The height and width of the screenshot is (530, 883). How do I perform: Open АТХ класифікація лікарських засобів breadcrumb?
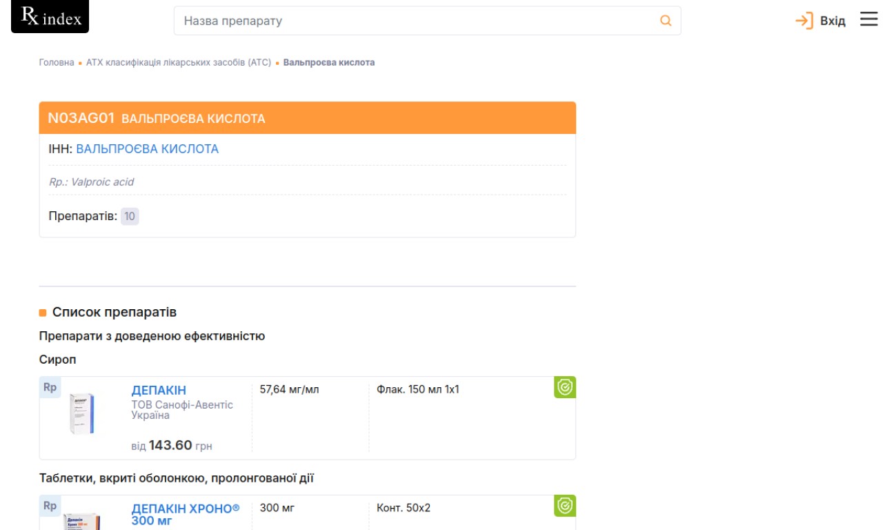pyautogui.click(x=179, y=62)
